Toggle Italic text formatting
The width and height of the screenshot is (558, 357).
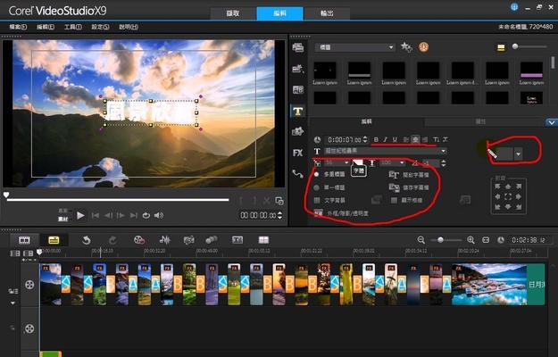click(385, 139)
